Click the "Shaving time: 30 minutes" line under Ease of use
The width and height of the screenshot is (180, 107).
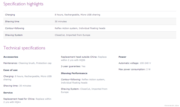[x=17, y=86]
